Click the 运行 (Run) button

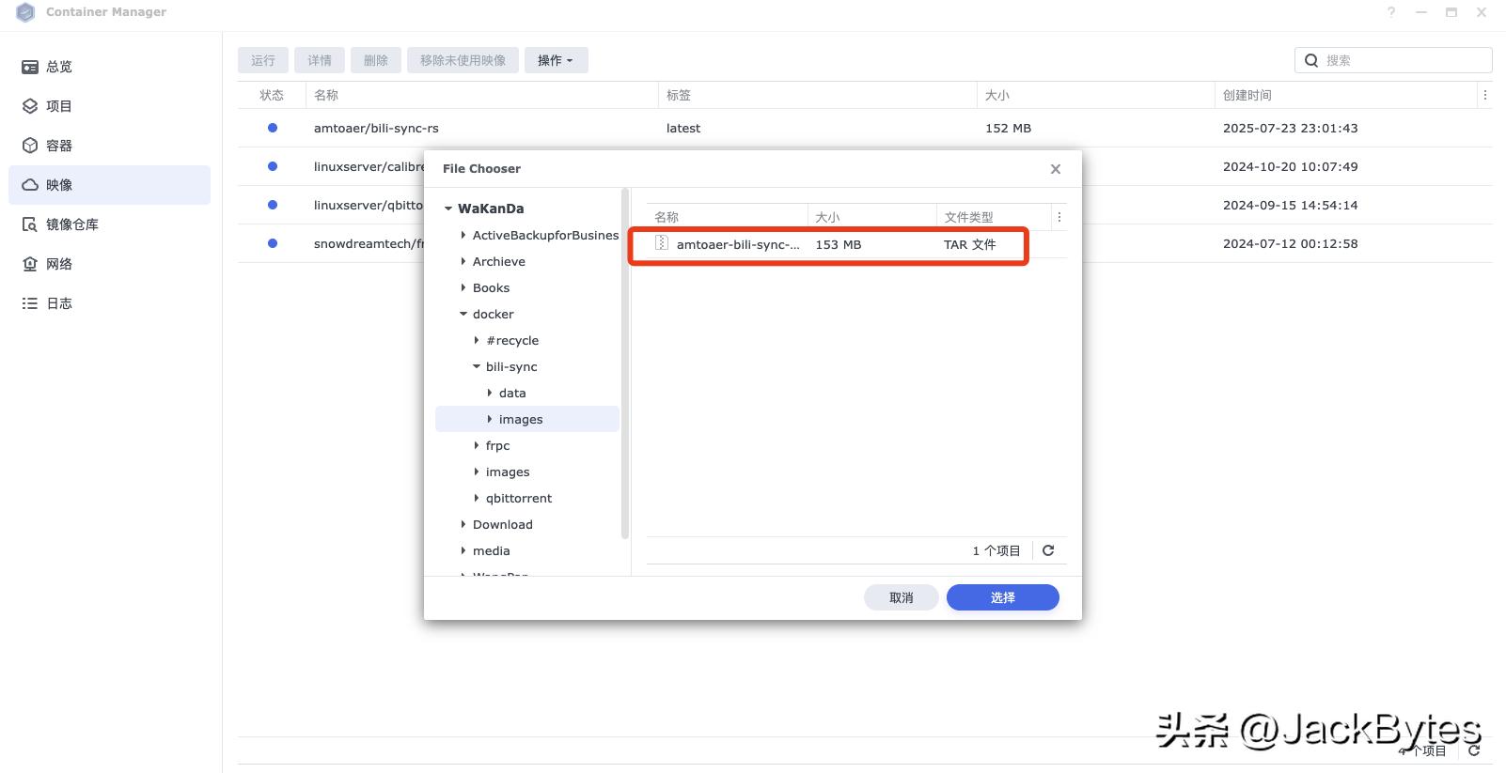point(263,60)
